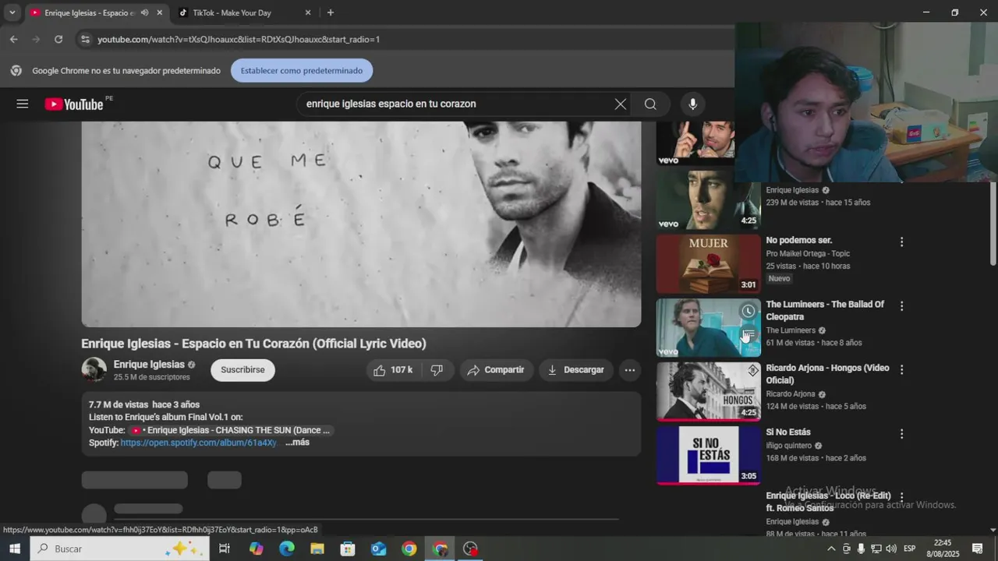
Task: Open the Spotify album link
Action: (x=199, y=443)
